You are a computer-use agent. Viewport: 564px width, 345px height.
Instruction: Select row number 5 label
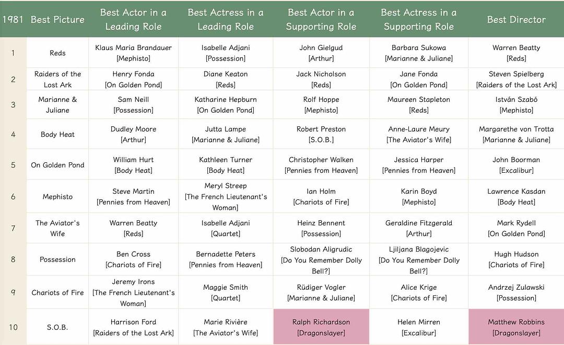pos(13,165)
